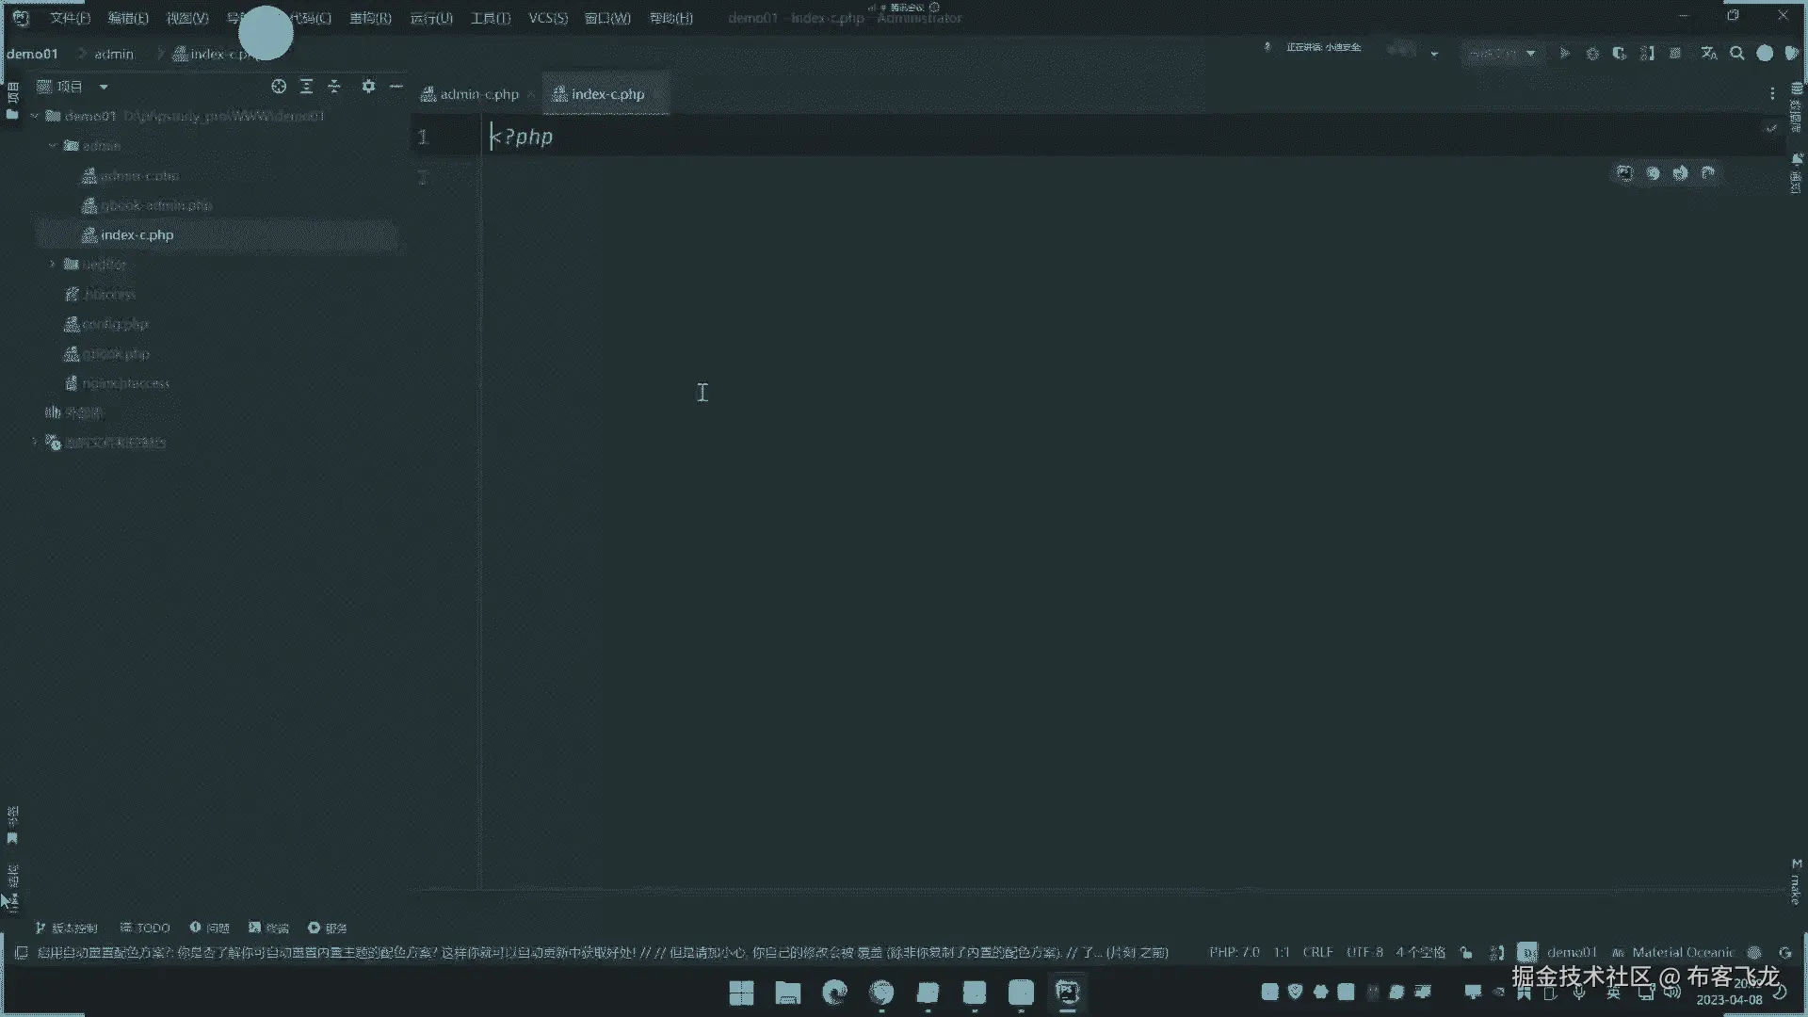Expand the ueditor folder in project tree

click(53, 265)
